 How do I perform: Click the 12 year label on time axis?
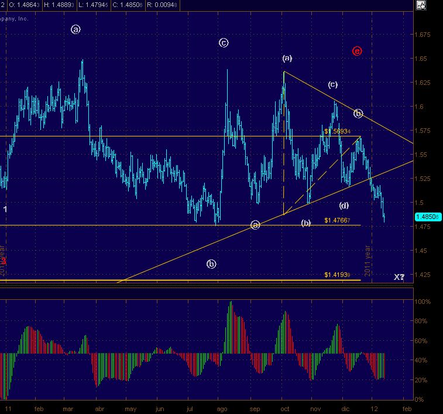[374, 409]
